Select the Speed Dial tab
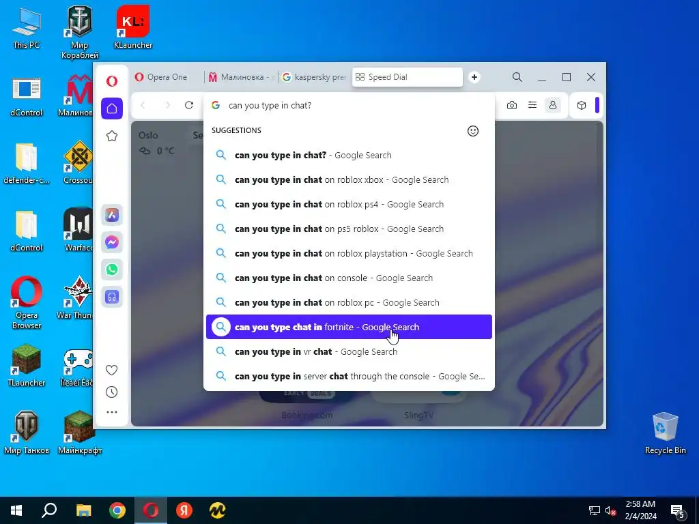Image resolution: width=699 pixels, height=524 pixels. pos(408,77)
